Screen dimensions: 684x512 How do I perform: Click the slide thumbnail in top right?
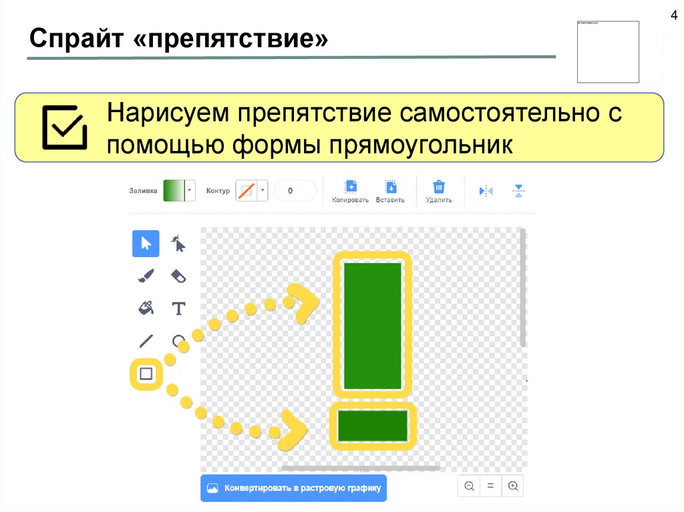pos(608,52)
